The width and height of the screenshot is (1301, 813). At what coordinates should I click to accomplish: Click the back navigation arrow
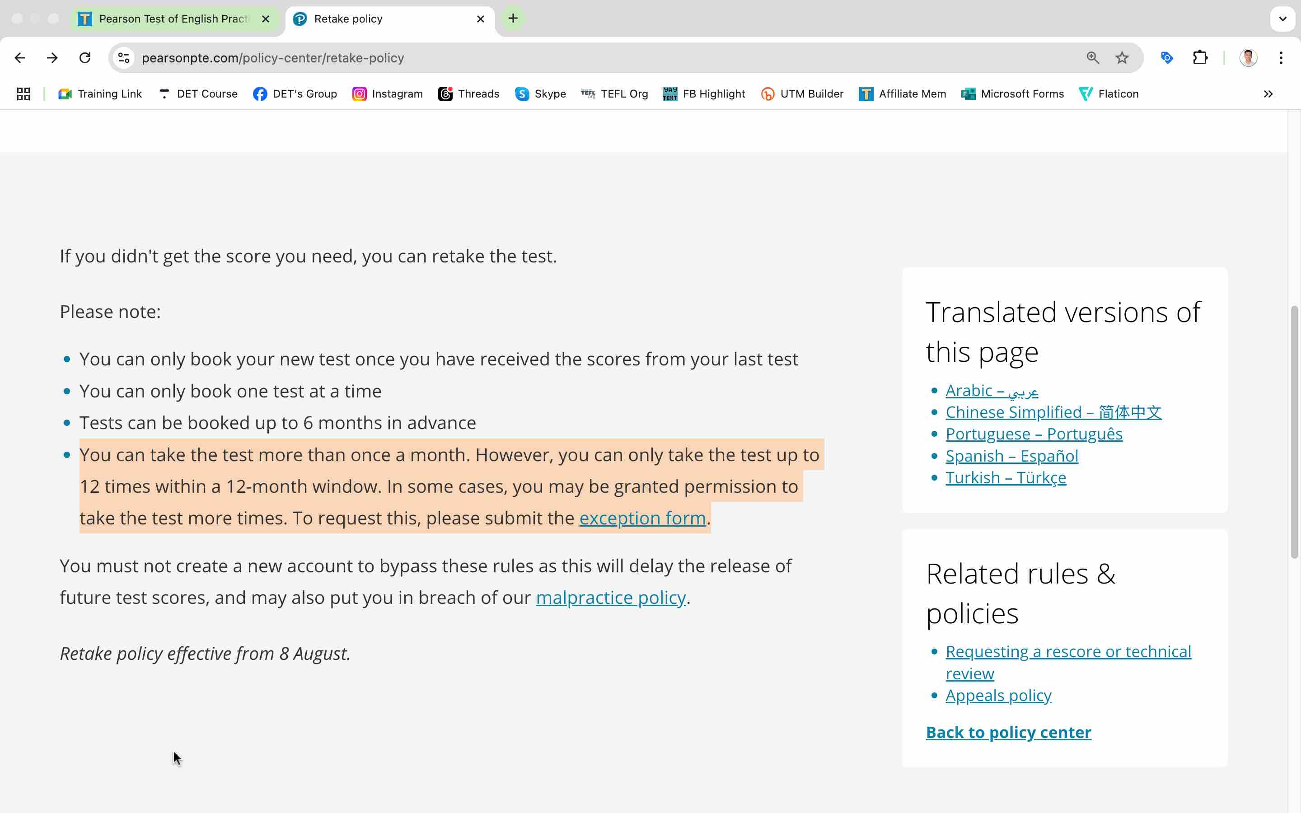[x=21, y=58]
